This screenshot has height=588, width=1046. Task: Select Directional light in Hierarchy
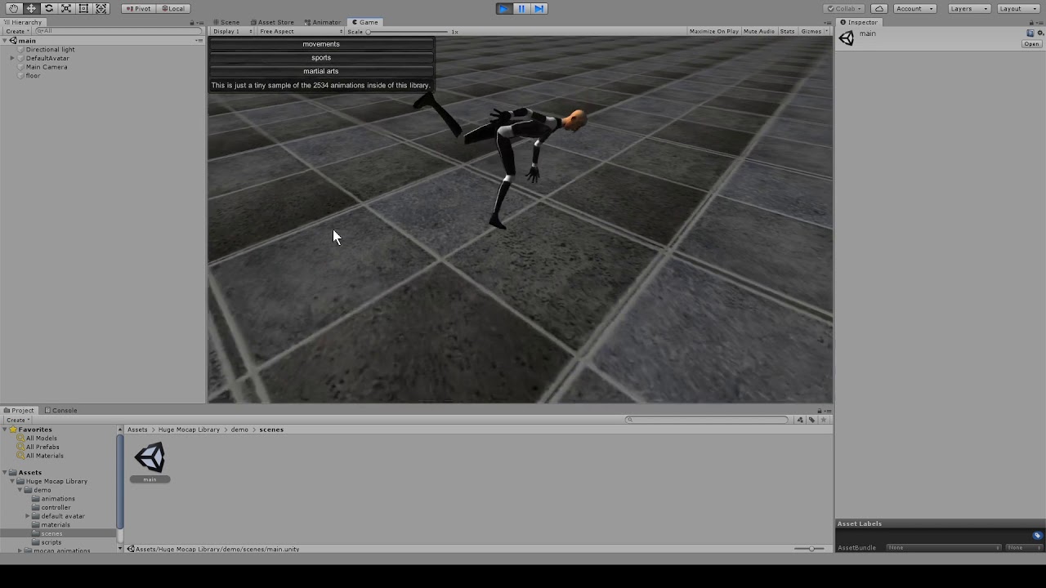pos(50,50)
